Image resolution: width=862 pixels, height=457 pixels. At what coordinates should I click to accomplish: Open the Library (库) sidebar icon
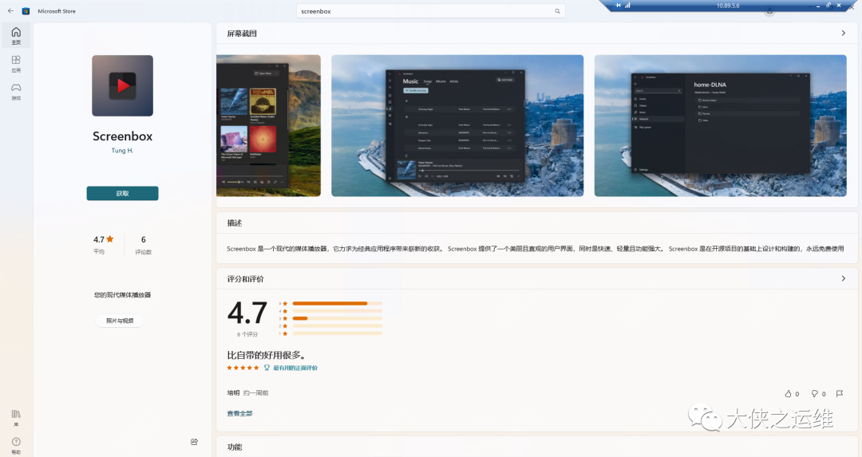pyautogui.click(x=16, y=418)
